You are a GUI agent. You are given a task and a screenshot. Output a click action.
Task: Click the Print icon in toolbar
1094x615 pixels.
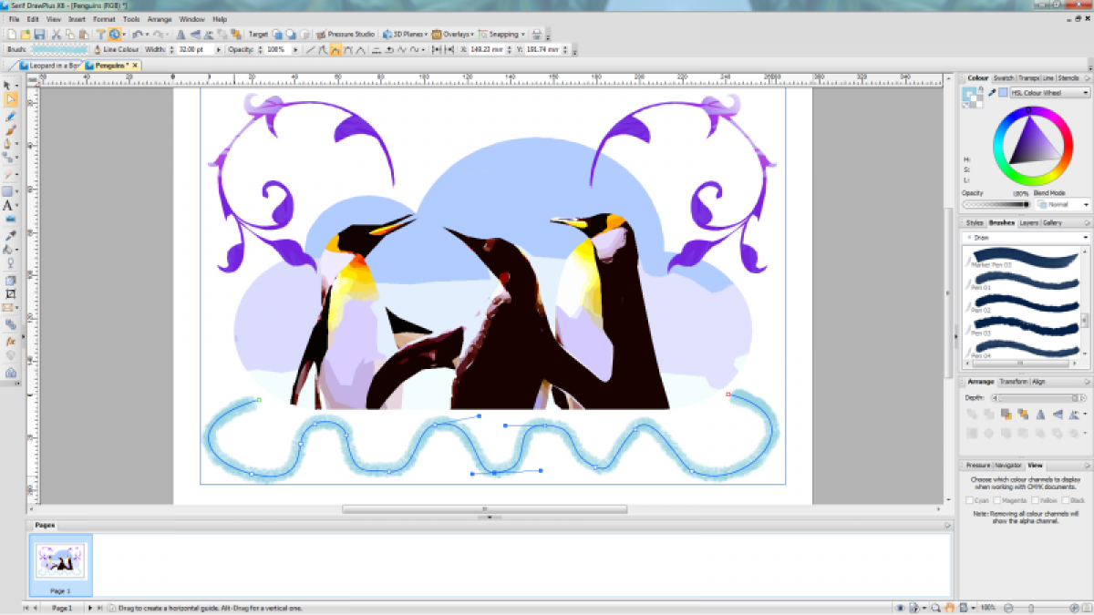click(536, 34)
